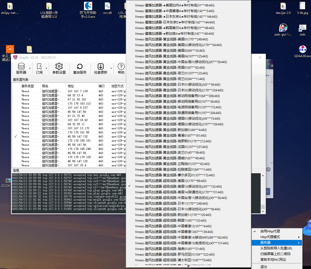Click the server menu scroll-up arrow
The width and height of the screenshot is (311, 269).
tap(189, 1)
